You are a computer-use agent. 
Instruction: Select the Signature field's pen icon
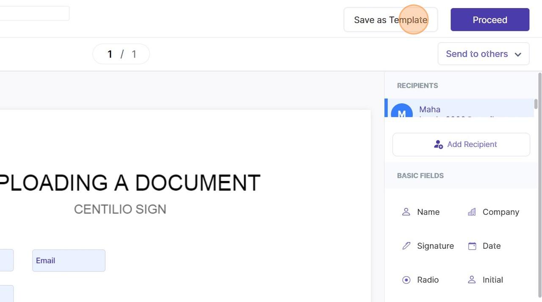pyautogui.click(x=406, y=246)
